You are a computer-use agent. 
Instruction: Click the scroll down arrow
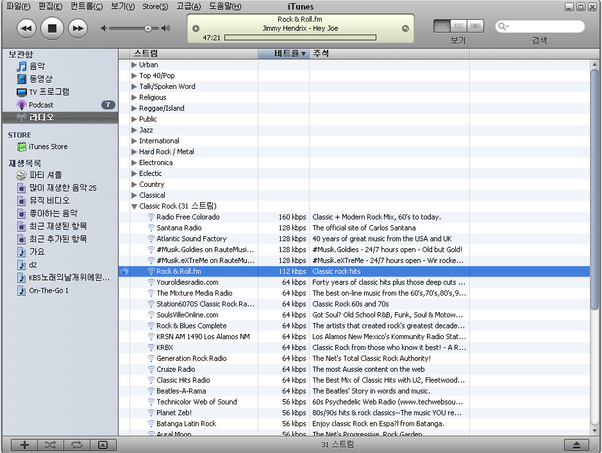(x=594, y=431)
